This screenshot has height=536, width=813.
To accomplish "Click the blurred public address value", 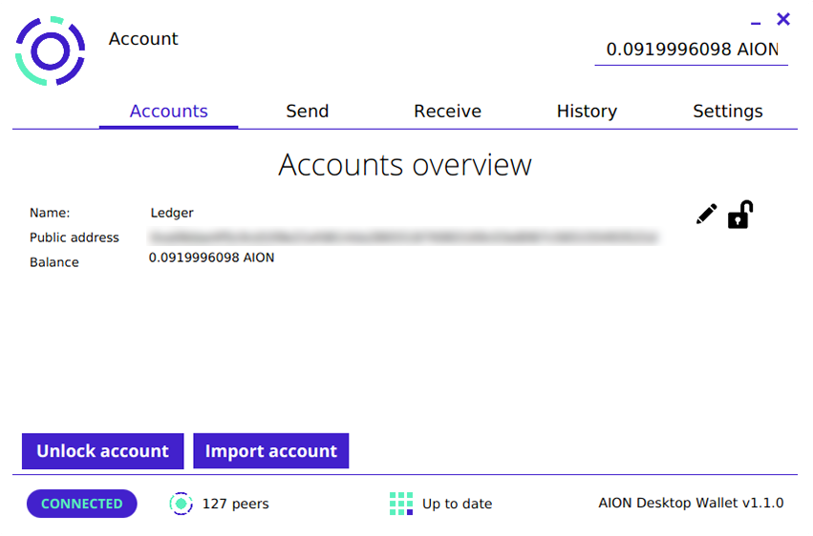I will (x=403, y=237).
